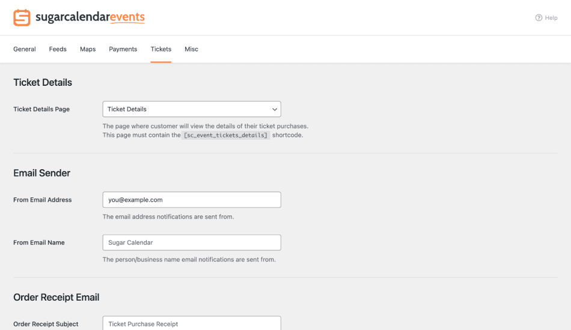
Task: Focus the From Email Address field
Action: coord(192,200)
